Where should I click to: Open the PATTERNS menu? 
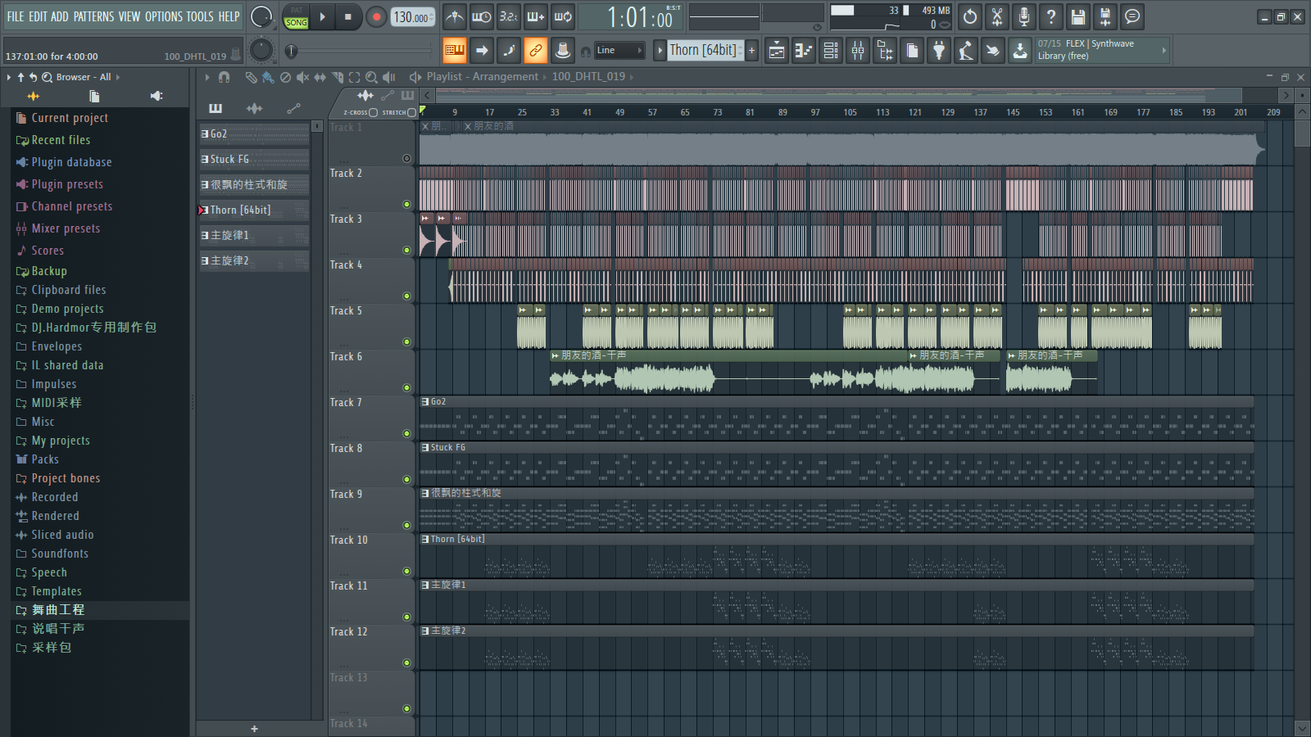[93, 16]
